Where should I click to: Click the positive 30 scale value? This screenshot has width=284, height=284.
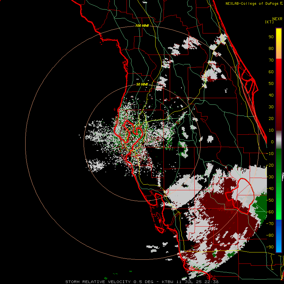pos(271,107)
